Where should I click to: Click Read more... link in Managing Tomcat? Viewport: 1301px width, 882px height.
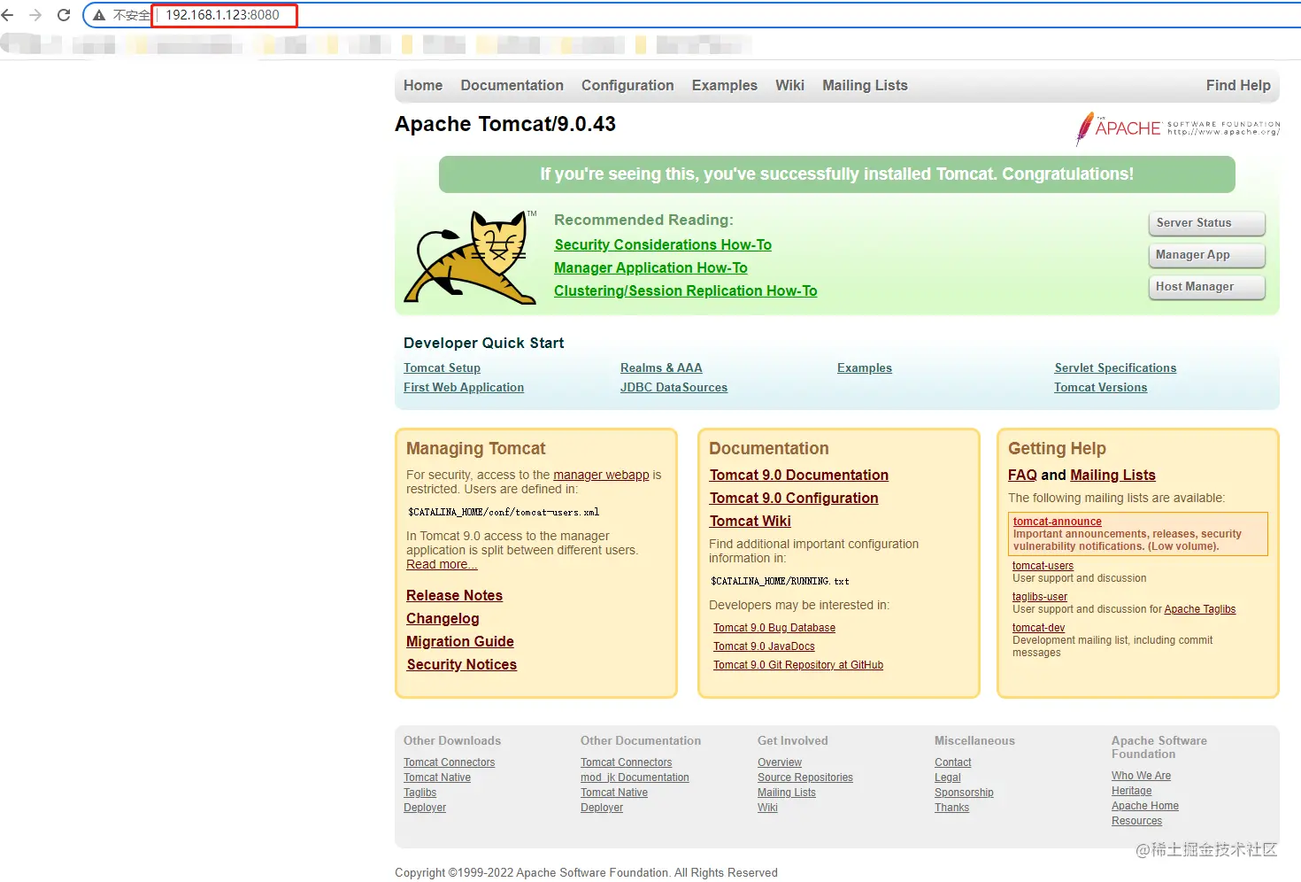(x=442, y=564)
